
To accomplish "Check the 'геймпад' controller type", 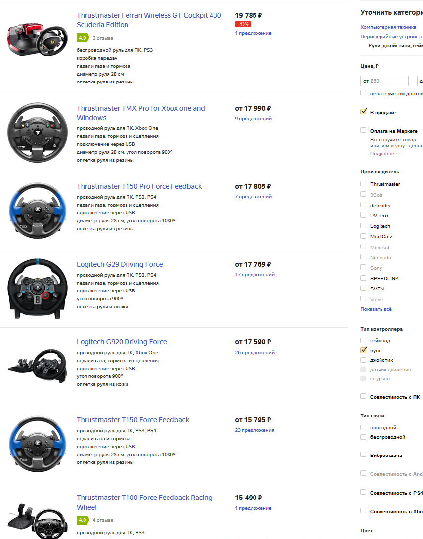I will tap(363, 341).
